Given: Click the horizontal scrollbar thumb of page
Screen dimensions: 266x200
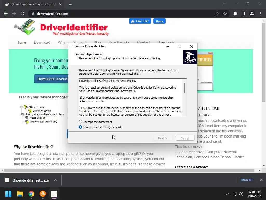Looking at the screenshot, I should pos(129,170).
